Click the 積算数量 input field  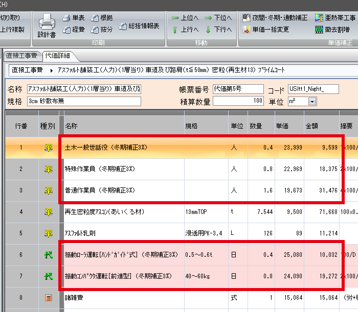click(x=239, y=101)
